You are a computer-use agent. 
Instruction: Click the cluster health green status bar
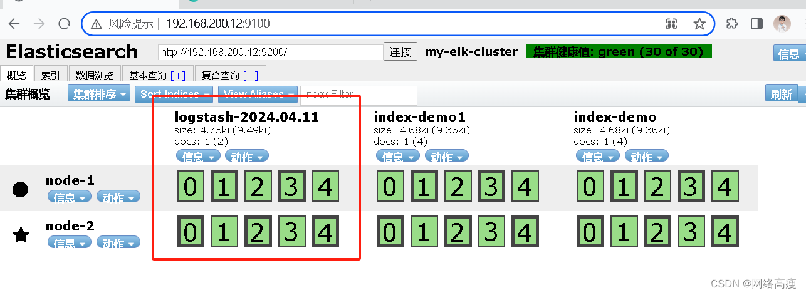pyautogui.click(x=619, y=51)
